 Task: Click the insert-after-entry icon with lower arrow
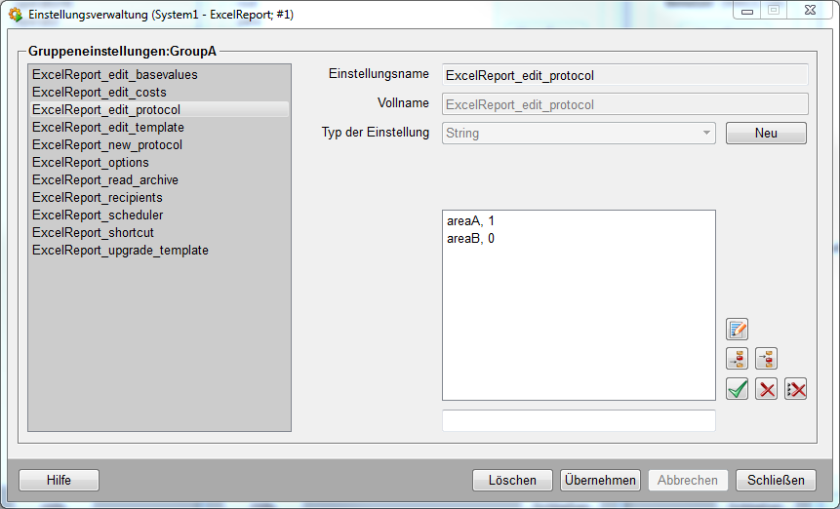click(738, 359)
